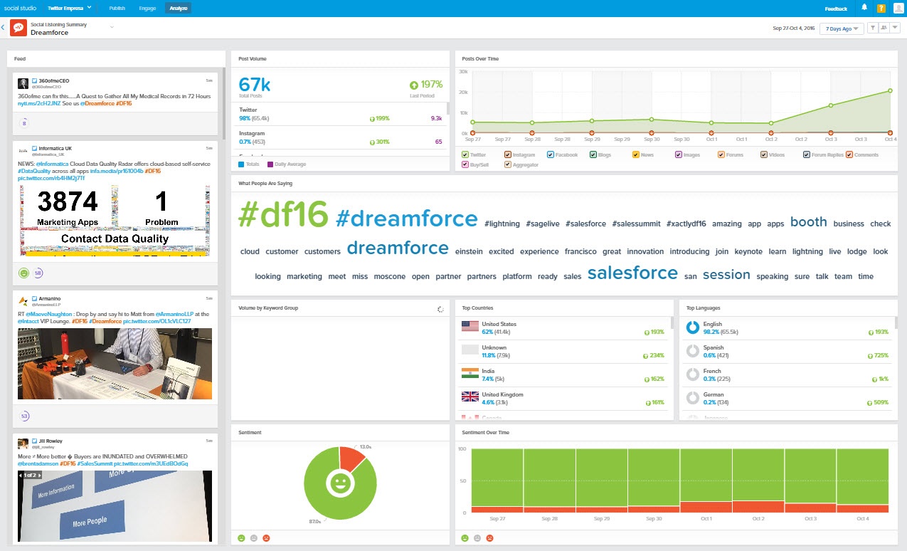Click the Feedback link

pyautogui.click(x=836, y=9)
